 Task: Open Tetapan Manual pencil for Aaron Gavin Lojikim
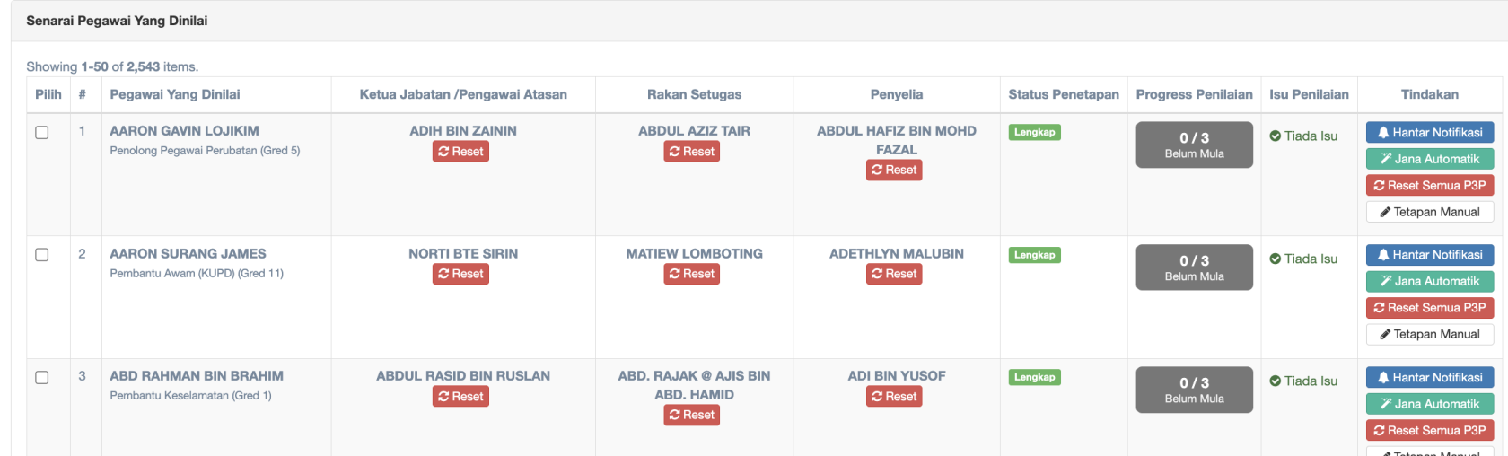(1429, 213)
